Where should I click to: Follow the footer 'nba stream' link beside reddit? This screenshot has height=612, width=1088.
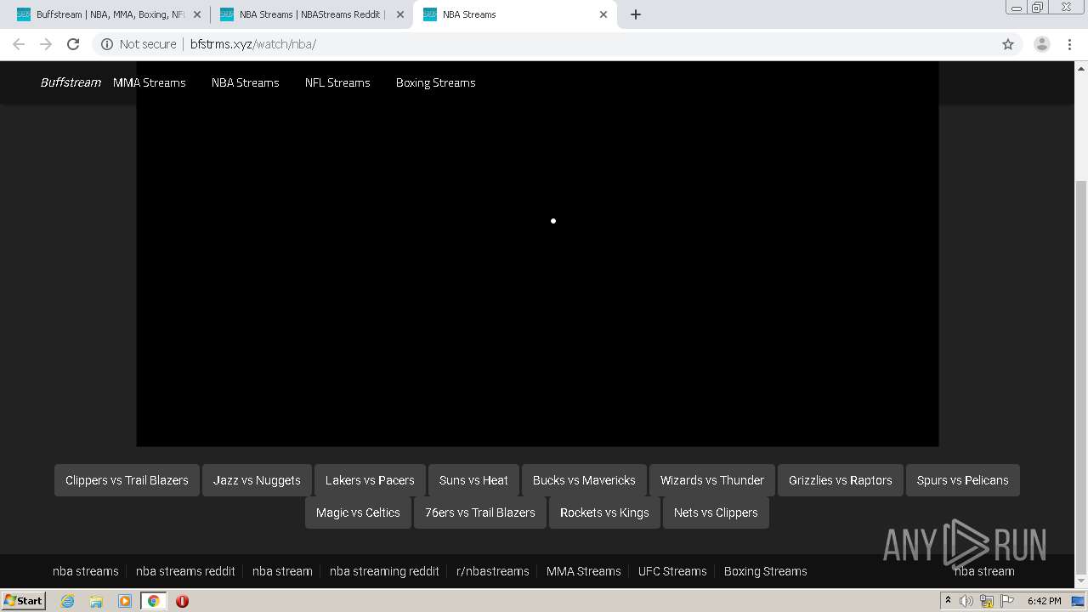[x=282, y=571]
